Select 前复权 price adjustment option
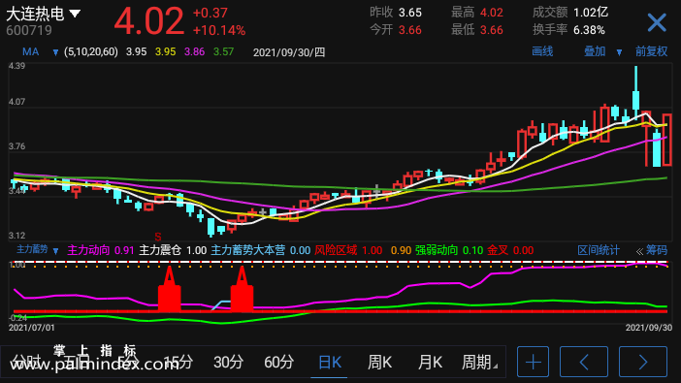The width and height of the screenshot is (681, 383). click(x=652, y=51)
